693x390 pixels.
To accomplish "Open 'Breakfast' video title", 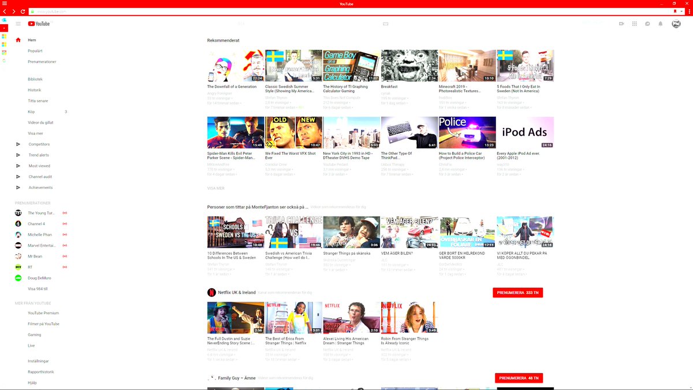I will point(389,87).
